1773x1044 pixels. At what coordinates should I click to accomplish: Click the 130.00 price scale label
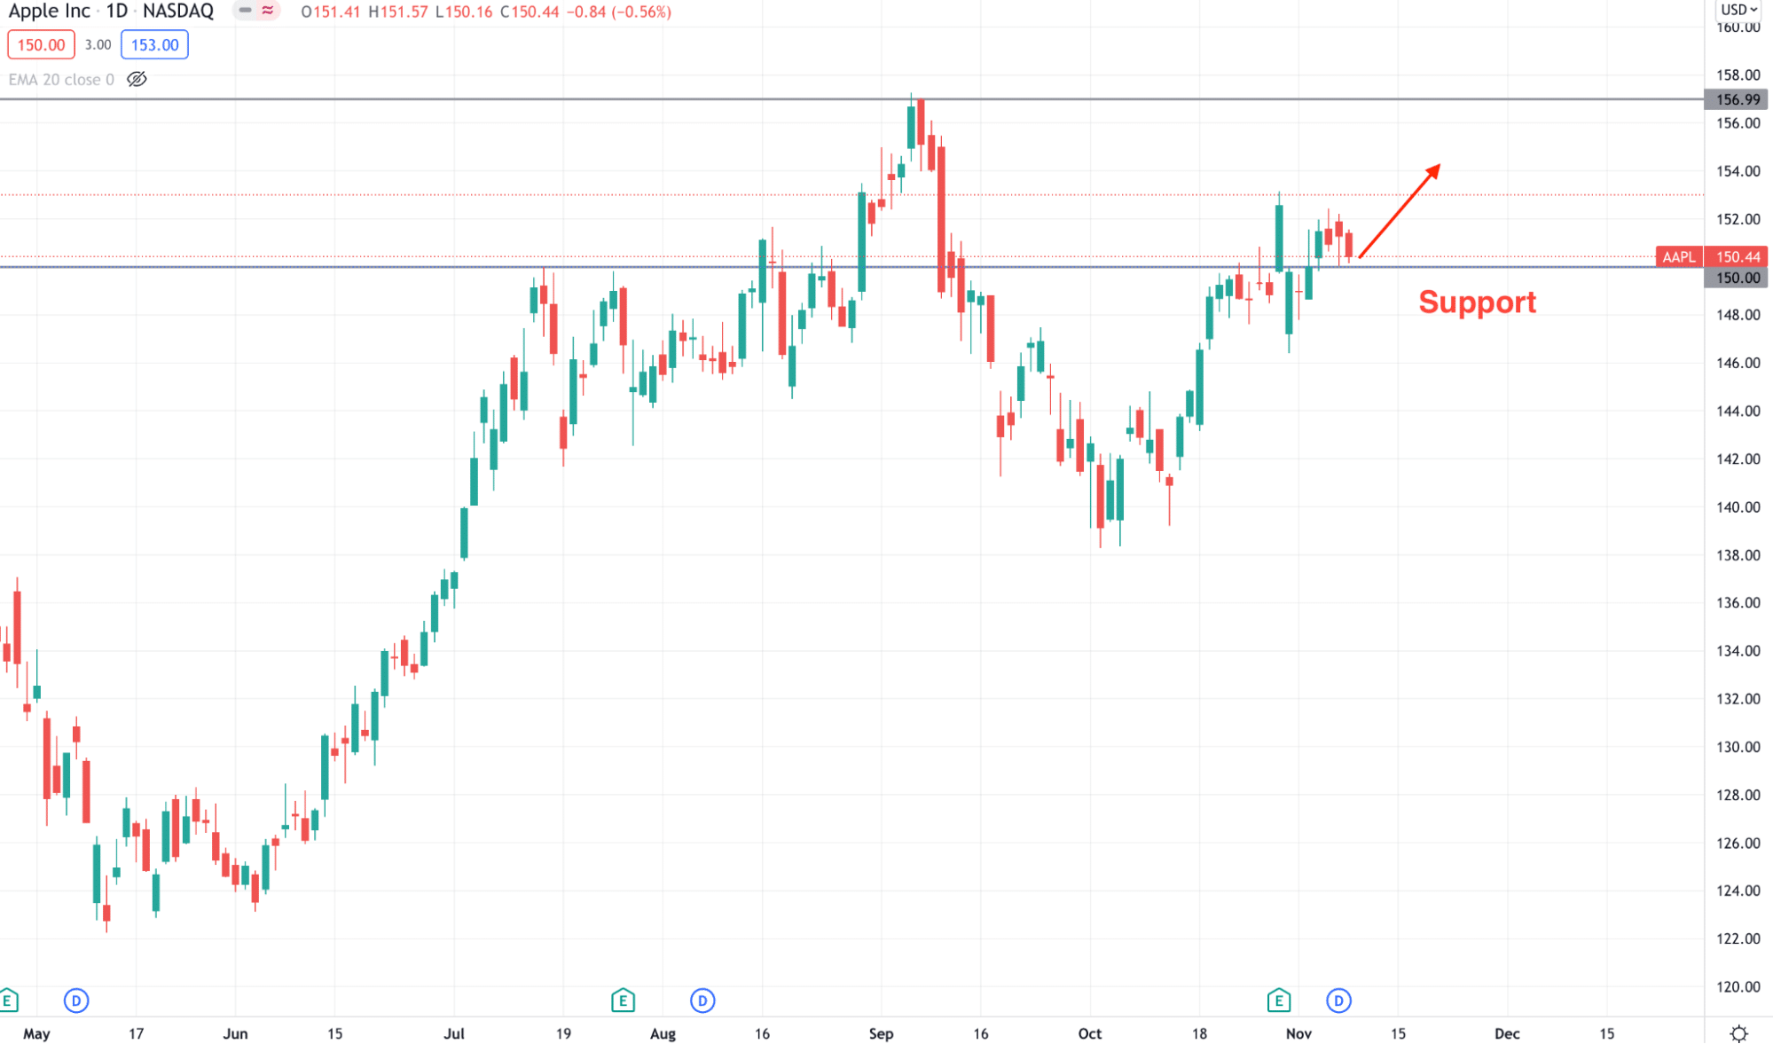[x=1738, y=747]
